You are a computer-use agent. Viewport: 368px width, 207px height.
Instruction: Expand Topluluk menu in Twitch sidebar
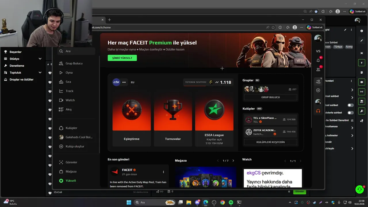click(40, 72)
